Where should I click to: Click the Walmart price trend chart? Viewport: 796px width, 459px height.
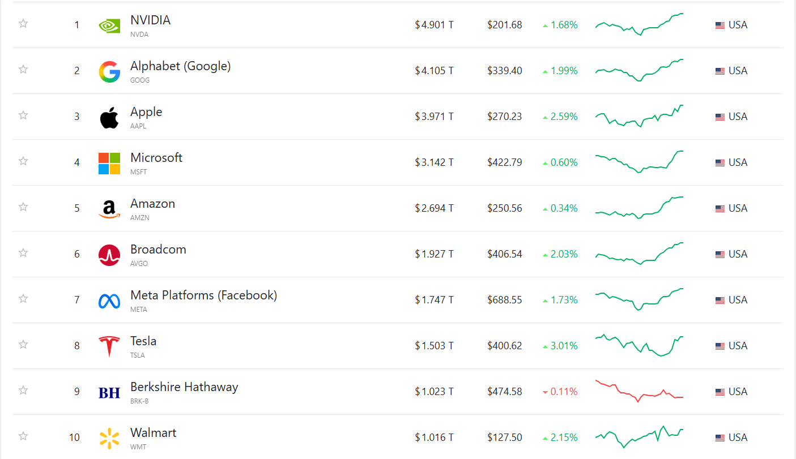click(x=639, y=436)
